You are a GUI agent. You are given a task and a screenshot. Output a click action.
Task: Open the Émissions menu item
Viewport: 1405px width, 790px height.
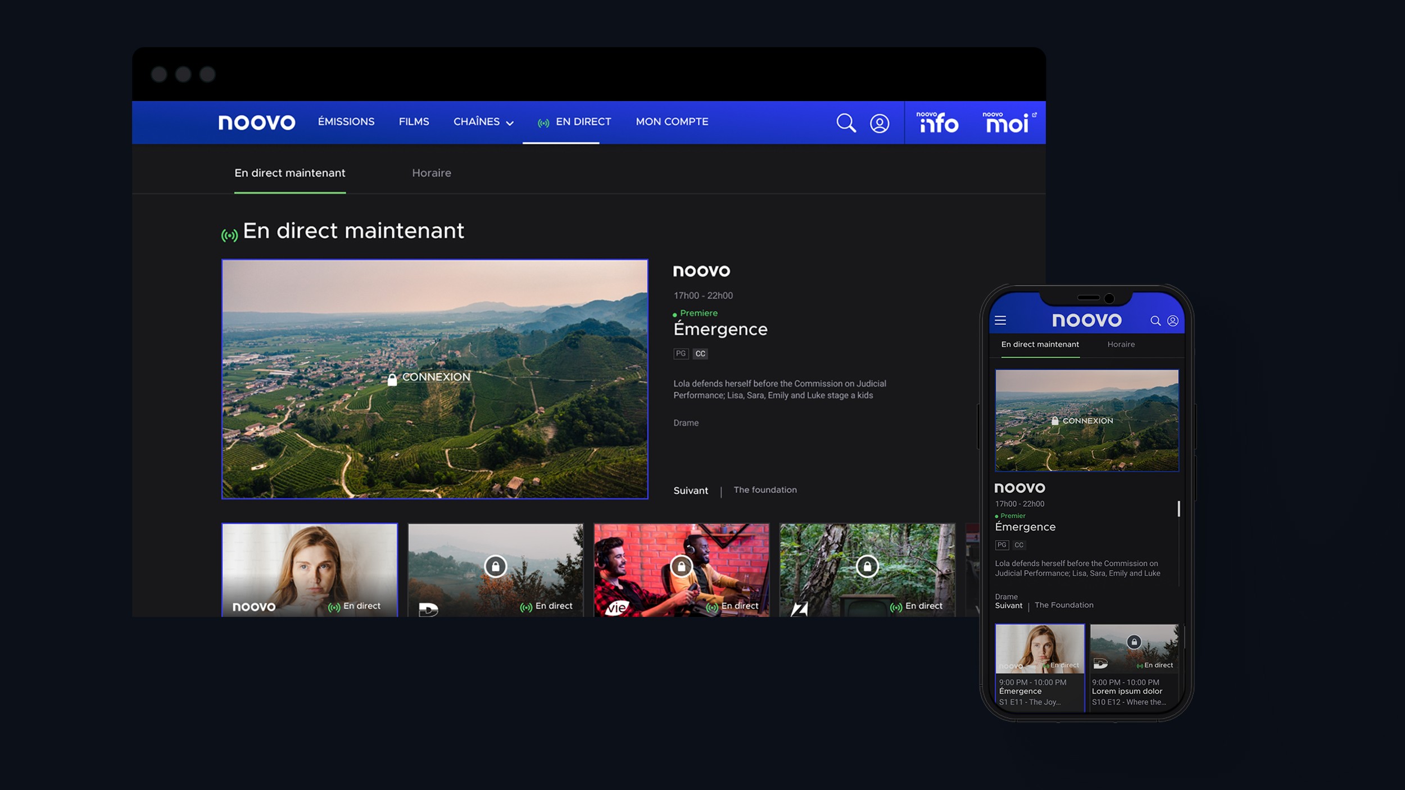point(346,122)
